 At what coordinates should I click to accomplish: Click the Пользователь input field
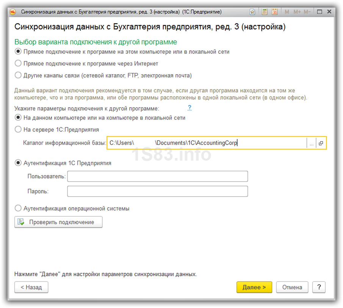(158, 176)
